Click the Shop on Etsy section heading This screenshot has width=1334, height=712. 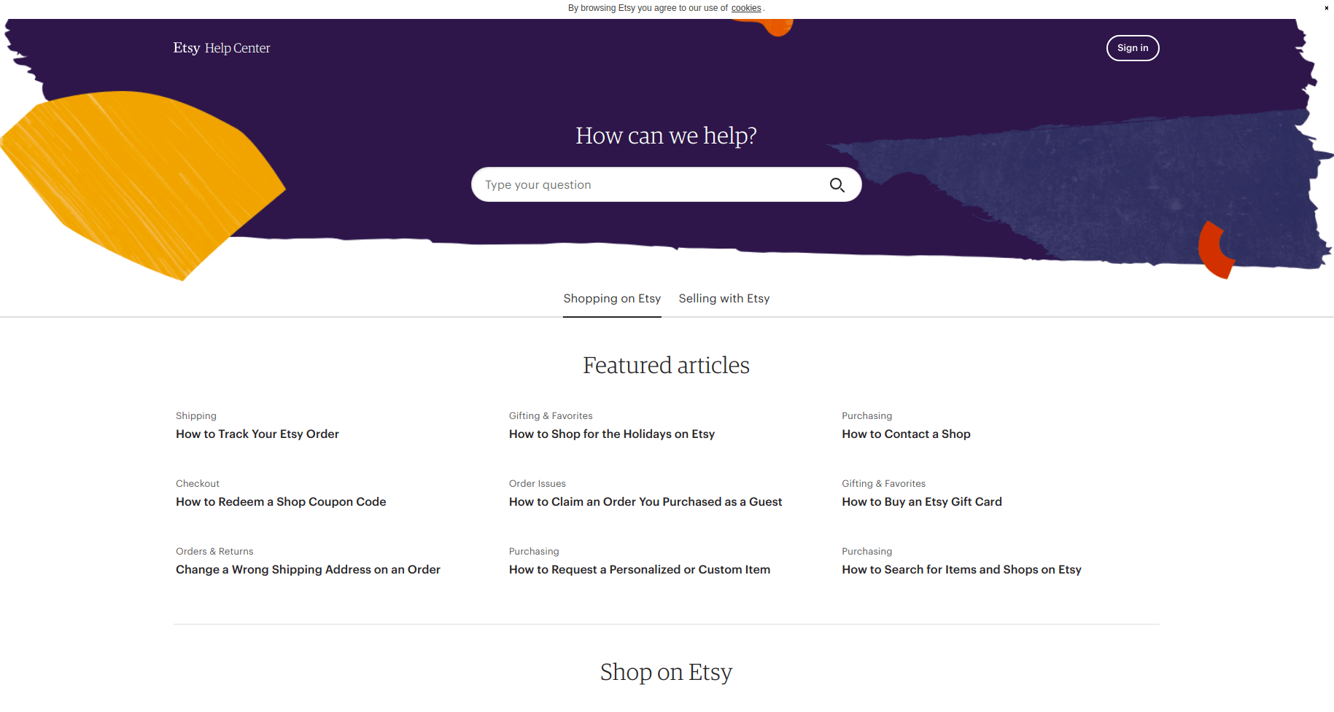(x=666, y=672)
